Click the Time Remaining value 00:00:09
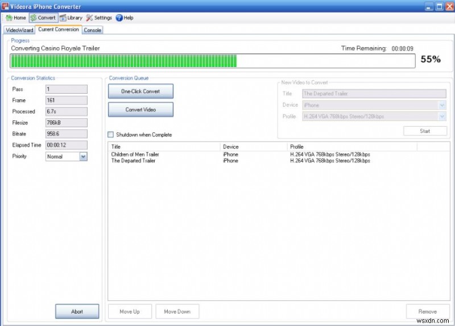 [402, 49]
